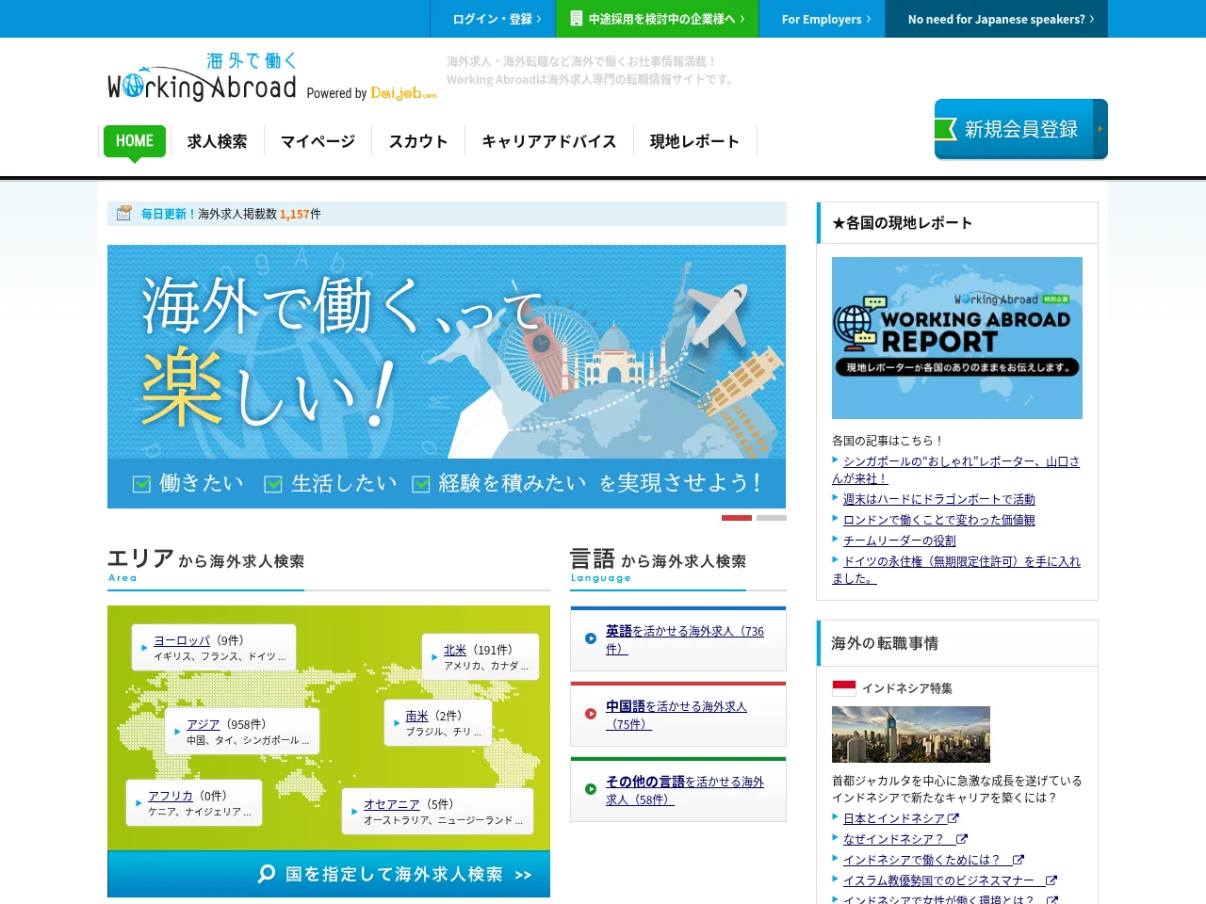Open ロンドンで働くことで変わった価値観 article

pos(939,520)
